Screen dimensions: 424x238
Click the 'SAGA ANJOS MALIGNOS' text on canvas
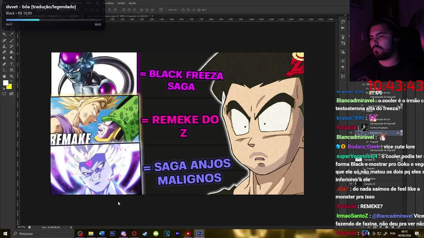(x=187, y=173)
